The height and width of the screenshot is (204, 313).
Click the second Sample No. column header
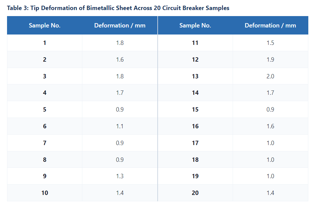195,25
